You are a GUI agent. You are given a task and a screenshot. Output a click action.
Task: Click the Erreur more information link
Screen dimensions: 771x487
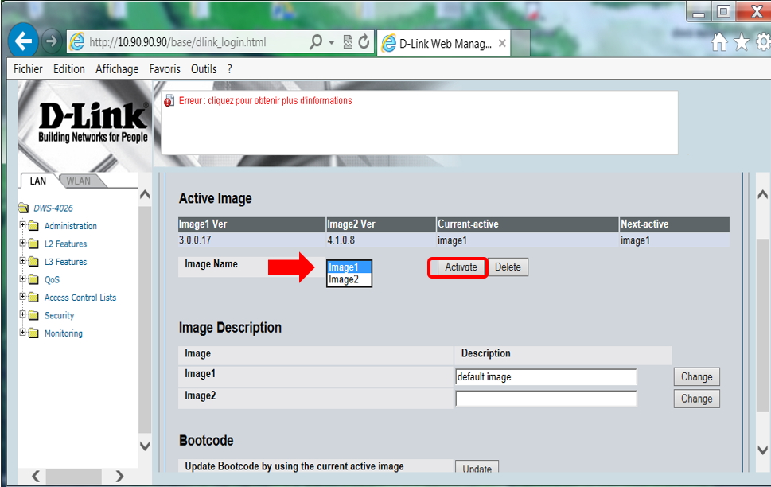tap(266, 101)
